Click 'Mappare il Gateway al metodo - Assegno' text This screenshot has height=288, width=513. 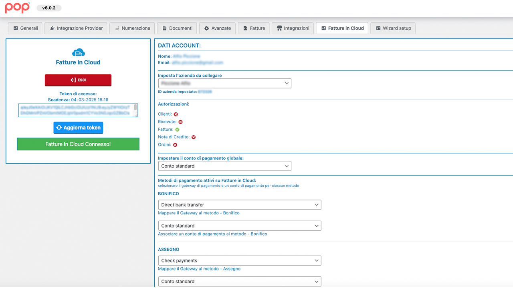click(x=199, y=269)
